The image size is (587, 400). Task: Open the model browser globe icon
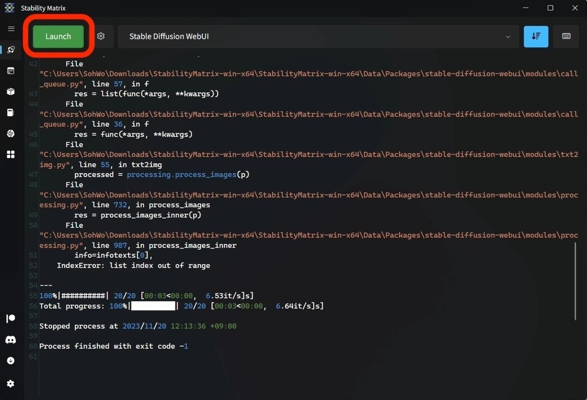coord(11,133)
